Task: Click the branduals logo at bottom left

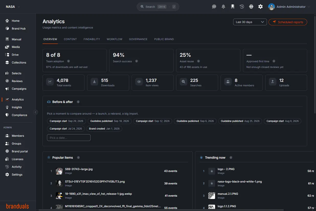Action: pos(17,206)
